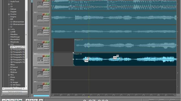Click group by category button
The height and width of the screenshot is (101, 181).
[15, 92]
